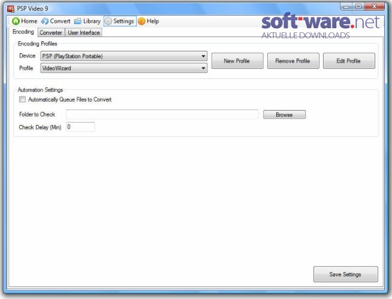This screenshot has height=299, width=392.
Task: Switch to the User Interface tab
Action: coord(84,33)
